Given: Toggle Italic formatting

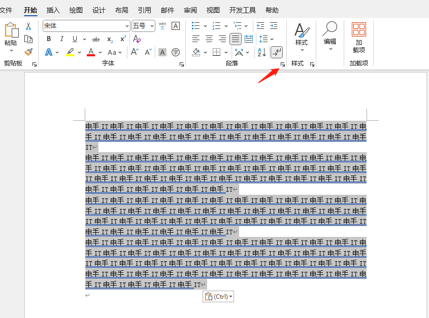Looking at the screenshot, I should (x=61, y=39).
